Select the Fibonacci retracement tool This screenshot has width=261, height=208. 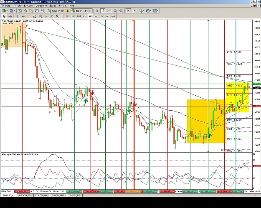coord(40,16)
